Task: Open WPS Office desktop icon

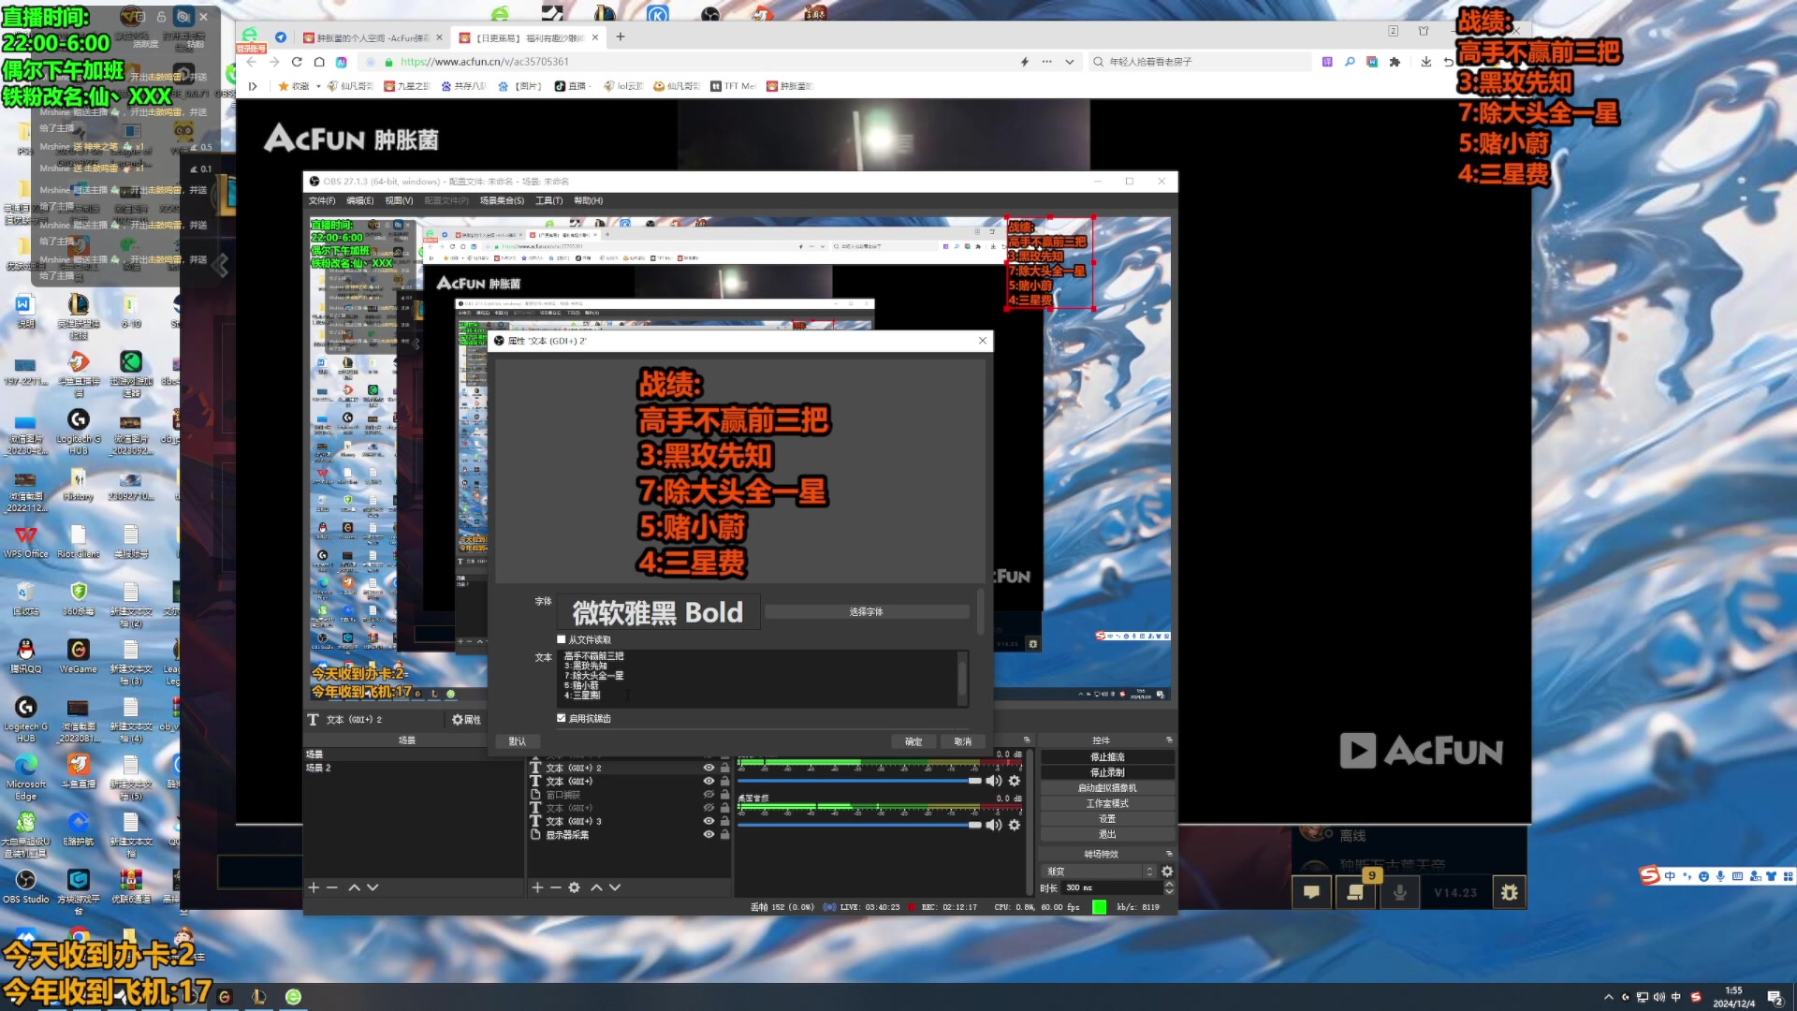Action: (25, 541)
